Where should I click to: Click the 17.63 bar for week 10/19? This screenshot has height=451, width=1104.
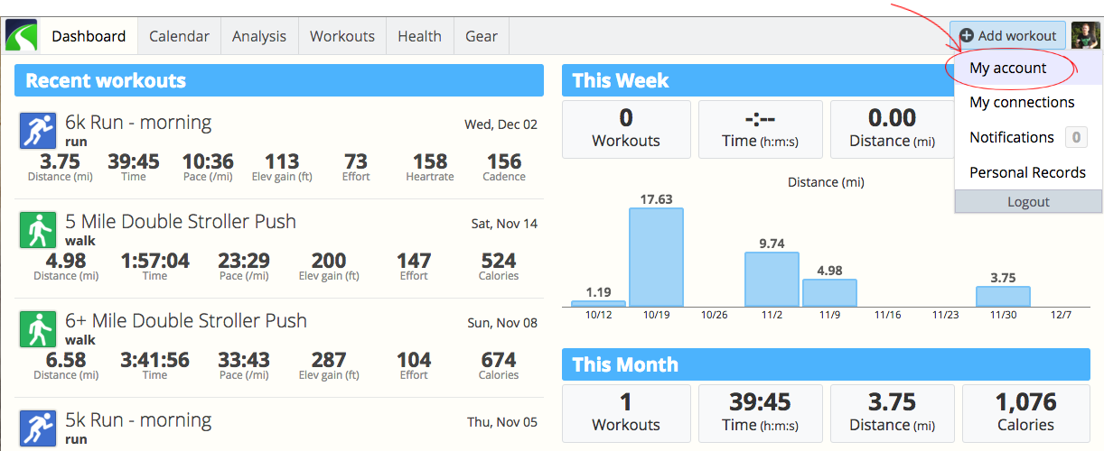coord(656,258)
